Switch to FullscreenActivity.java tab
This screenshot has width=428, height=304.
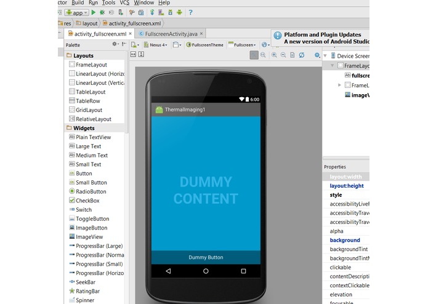pos(171,34)
